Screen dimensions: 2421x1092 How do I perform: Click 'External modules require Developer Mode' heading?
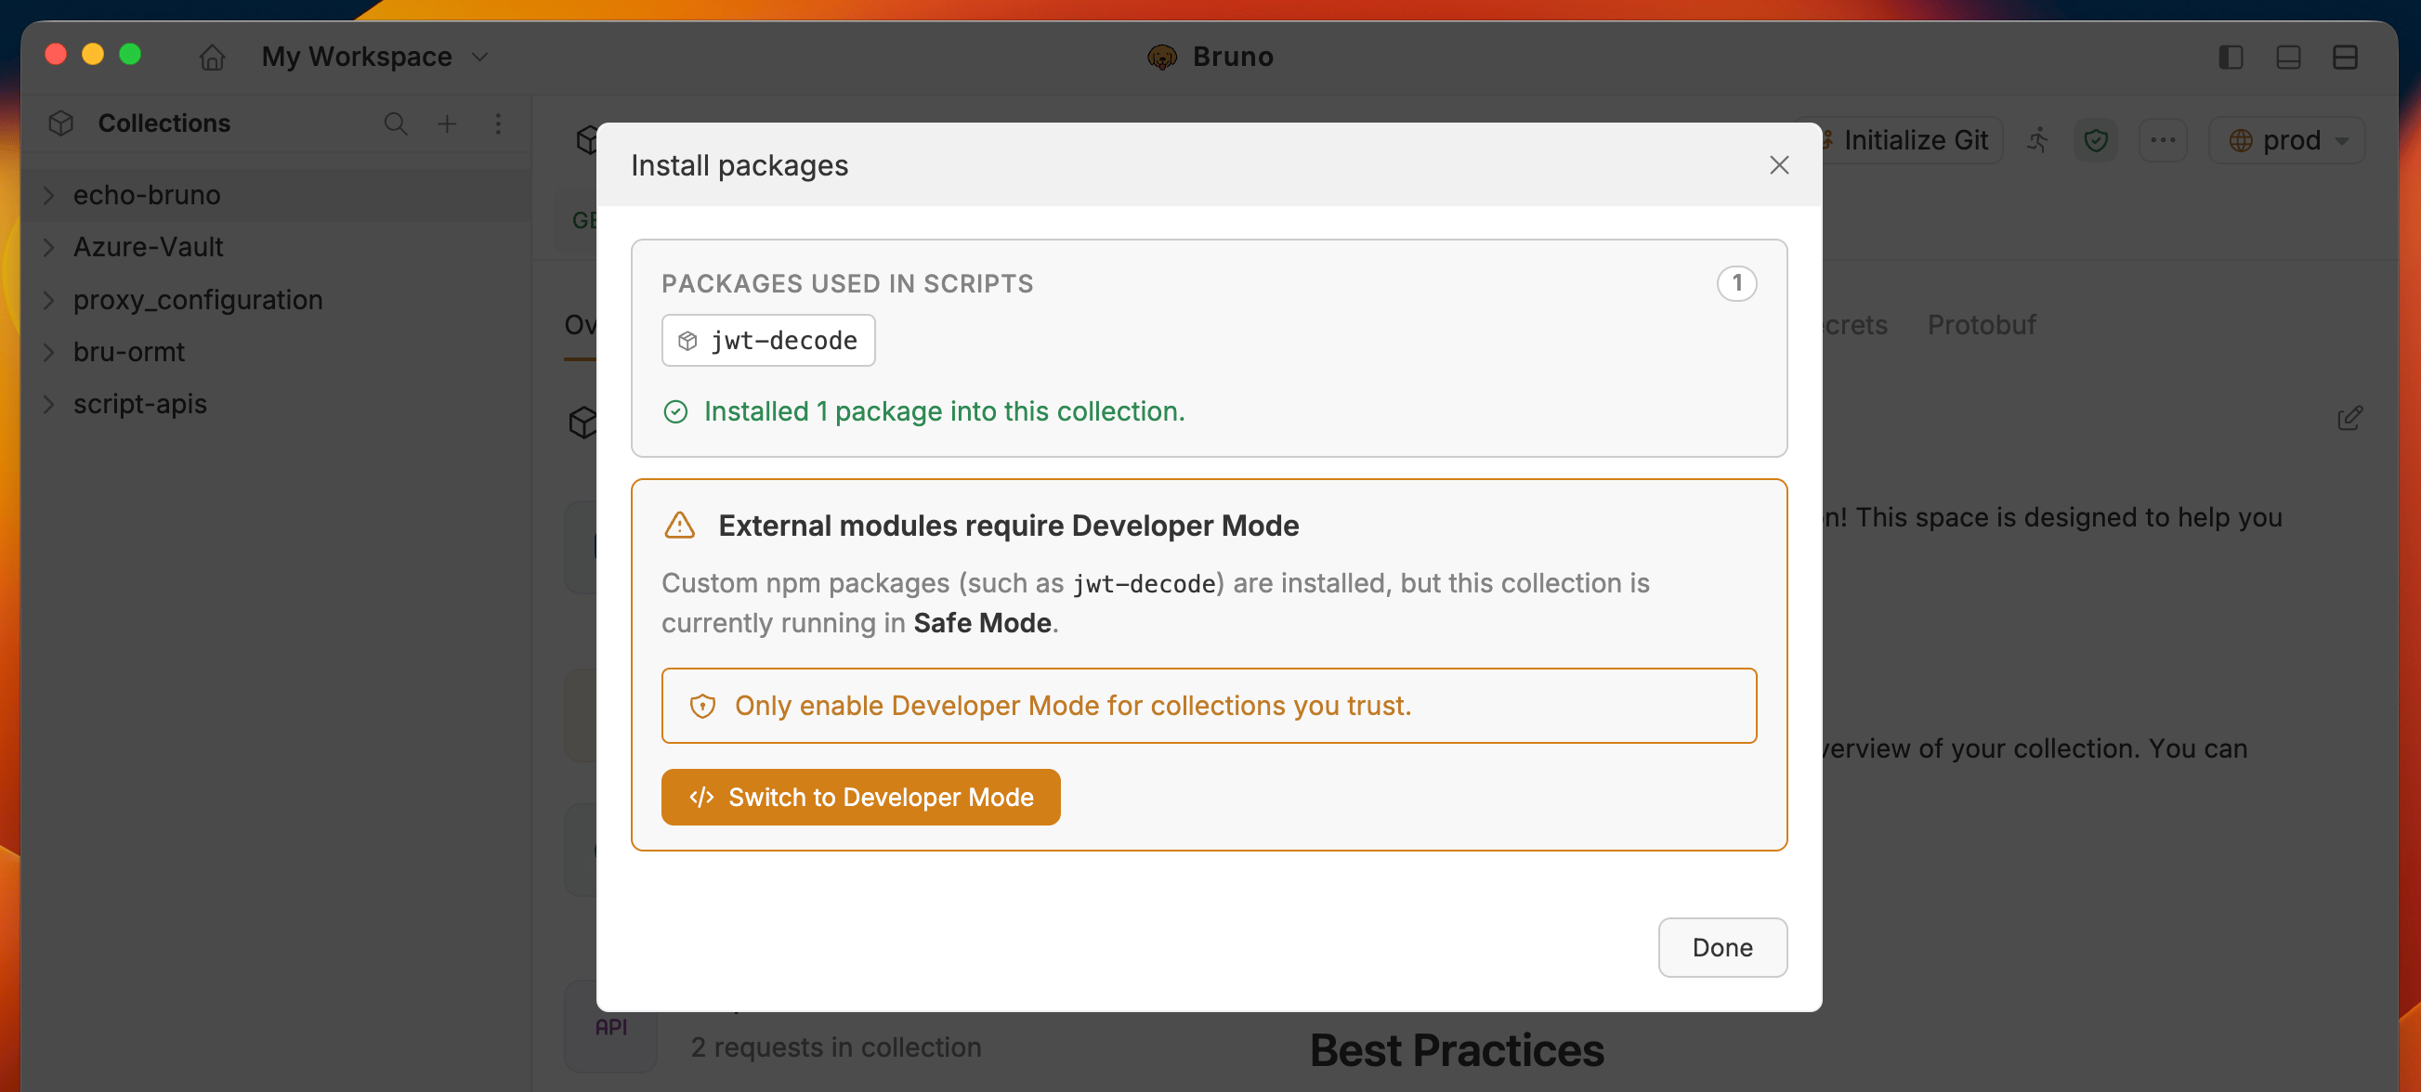pyautogui.click(x=1008, y=526)
